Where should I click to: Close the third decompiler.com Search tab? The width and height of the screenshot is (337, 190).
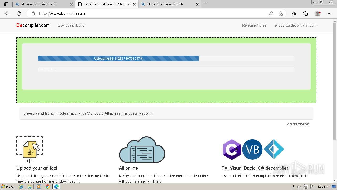pos(197,4)
